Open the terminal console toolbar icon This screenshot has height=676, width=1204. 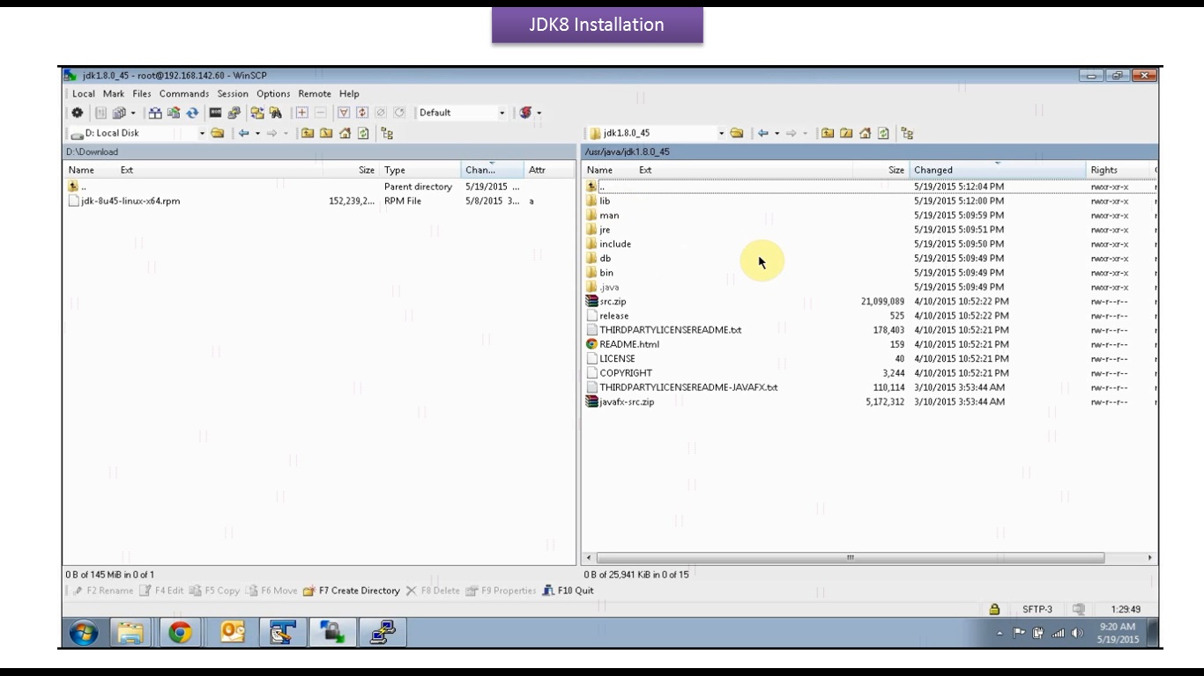click(x=215, y=113)
